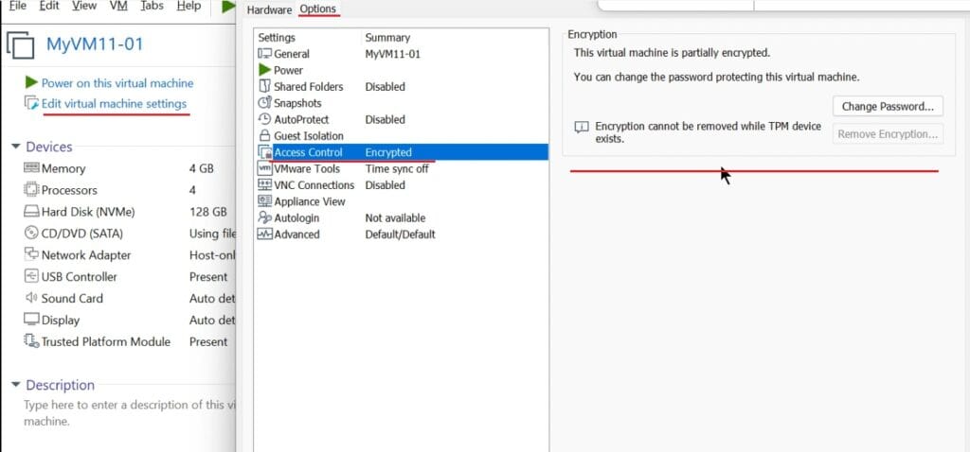This screenshot has height=452, width=970.
Task: Click the Appliance View icon
Action: 265,200
